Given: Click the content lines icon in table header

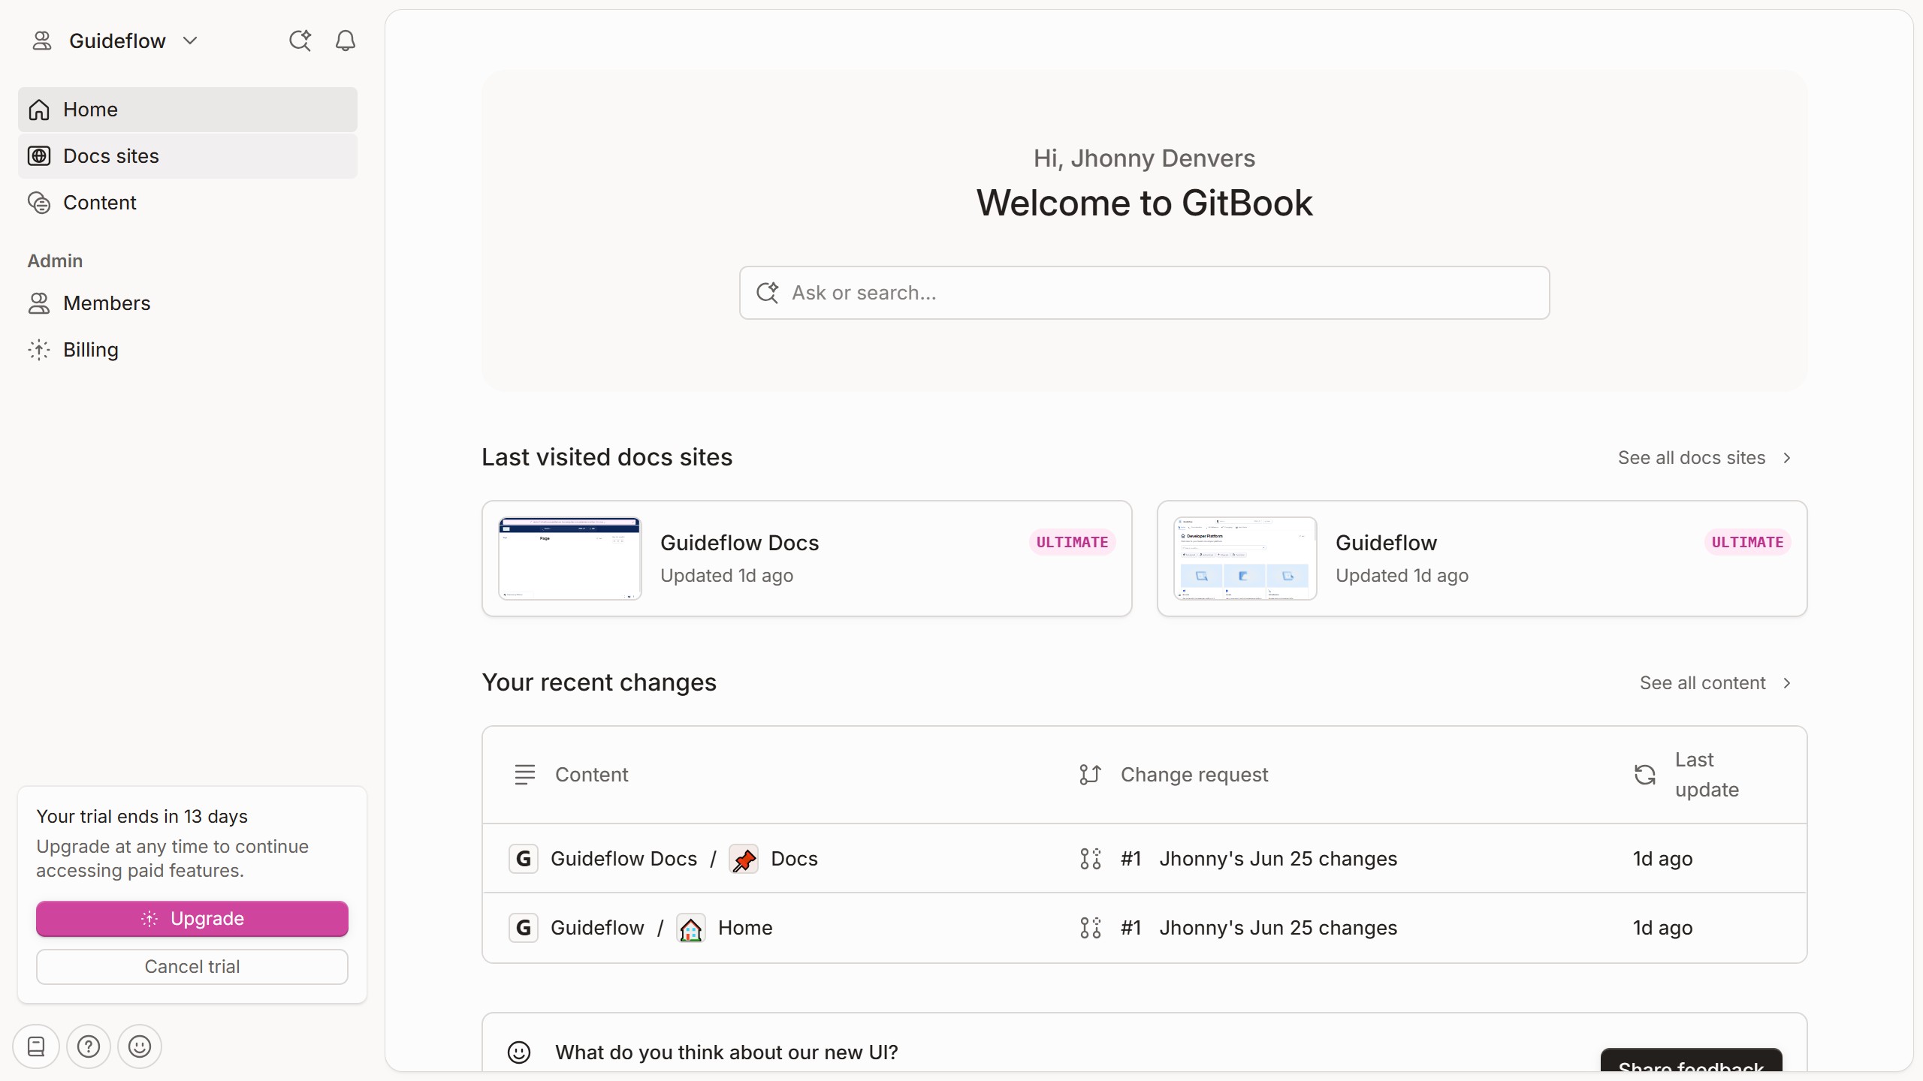Looking at the screenshot, I should 525,775.
